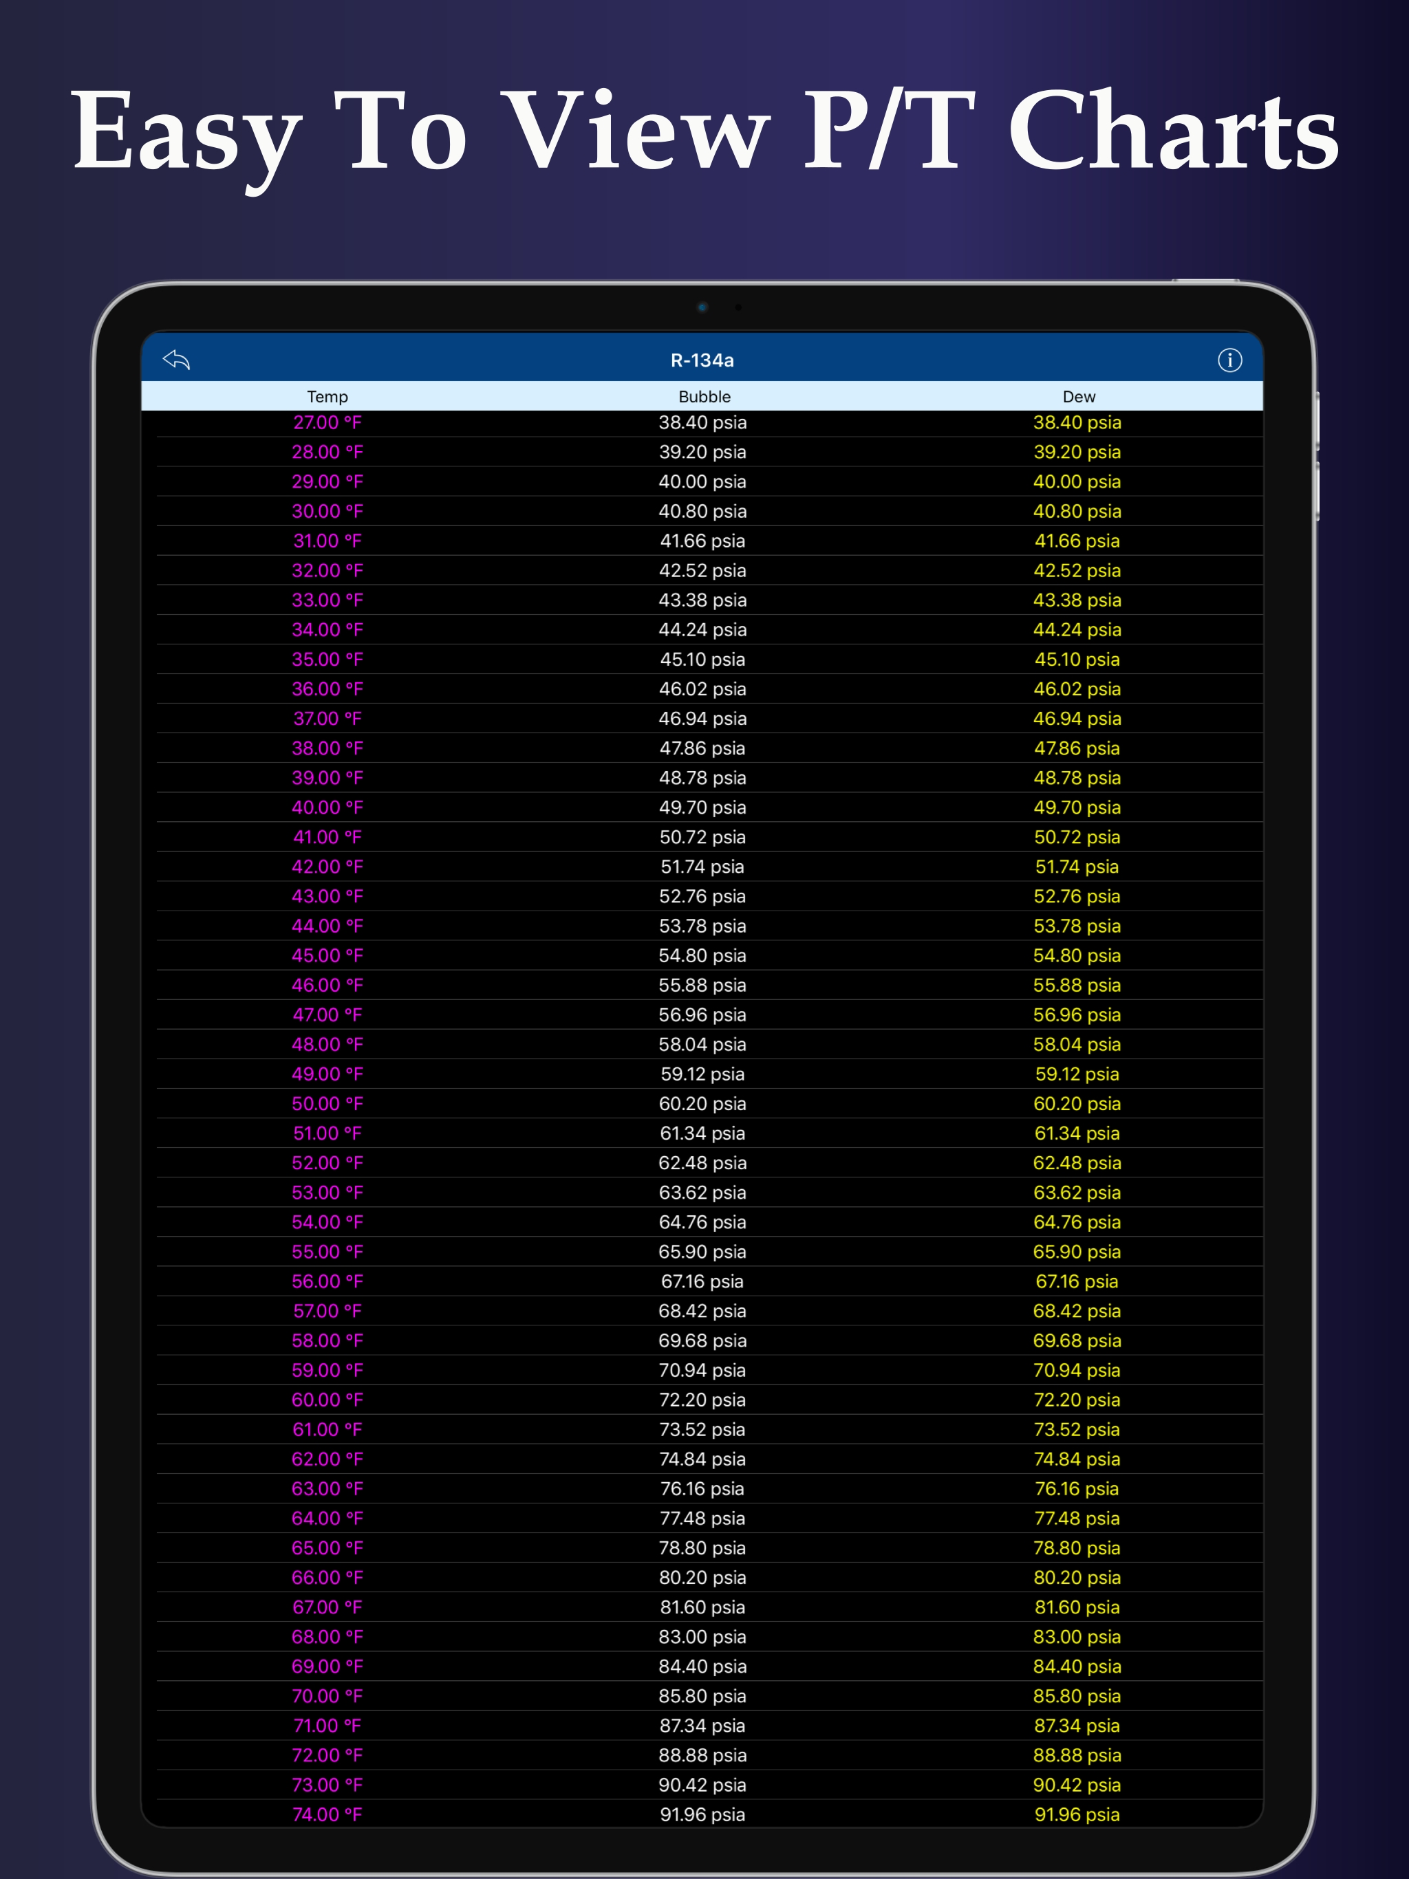
Task: Pick the Dew value 62.48 psia
Action: tap(1077, 1163)
